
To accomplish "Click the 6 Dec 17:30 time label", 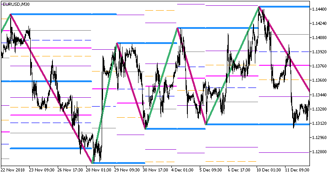I will (x=239, y=170).
